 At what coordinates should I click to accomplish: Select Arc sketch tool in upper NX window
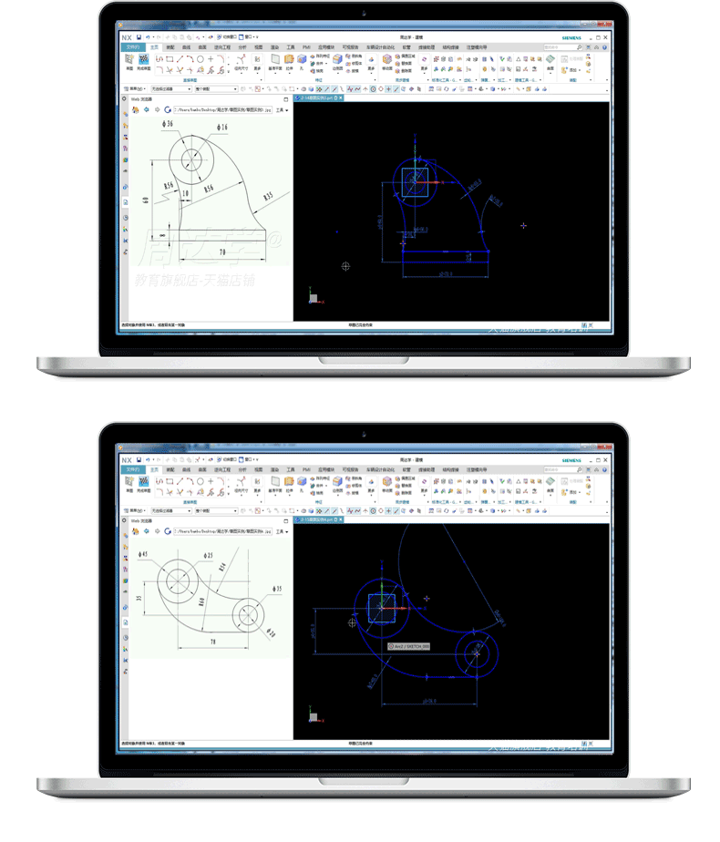[190, 59]
